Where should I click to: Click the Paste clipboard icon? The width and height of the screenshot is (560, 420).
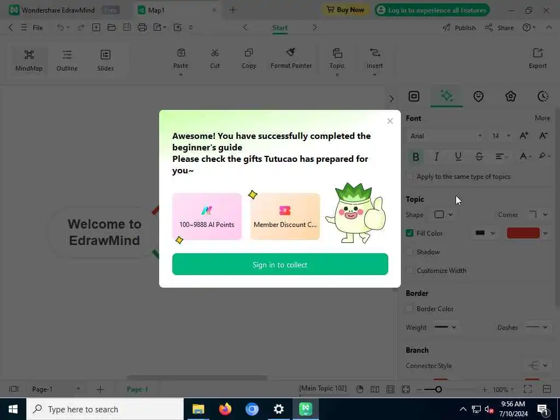(181, 53)
